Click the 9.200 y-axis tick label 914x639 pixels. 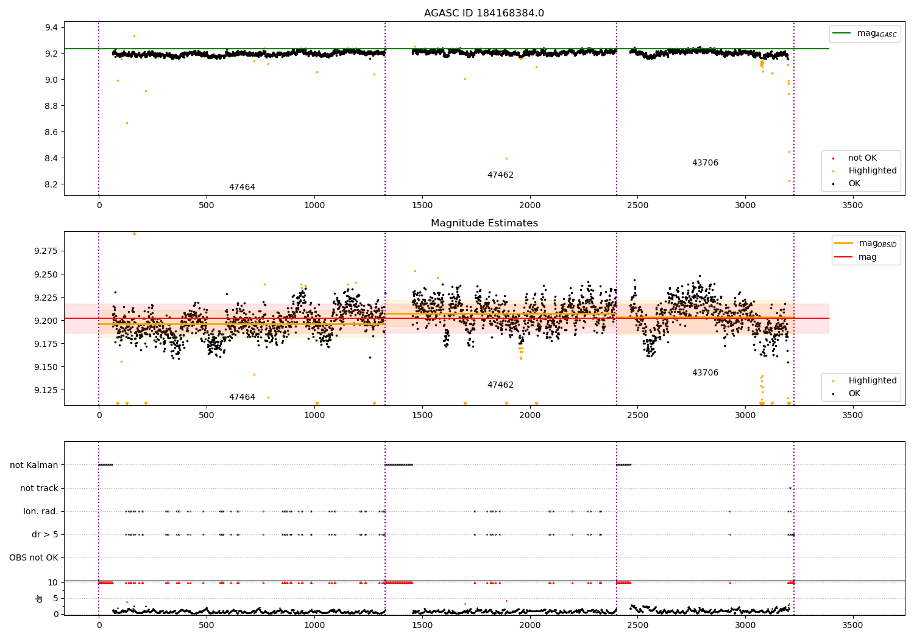coord(46,321)
